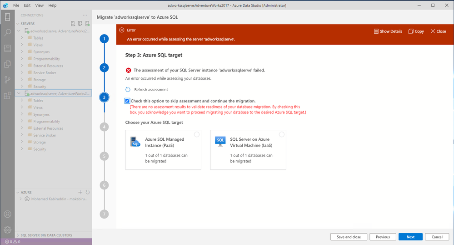This screenshot has height=245, width=454.
Task: Open the Edit menu
Action: pos(27,5)
